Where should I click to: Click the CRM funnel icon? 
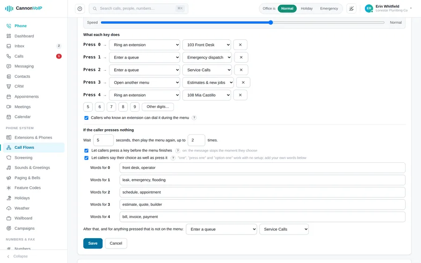coord(9,87)
